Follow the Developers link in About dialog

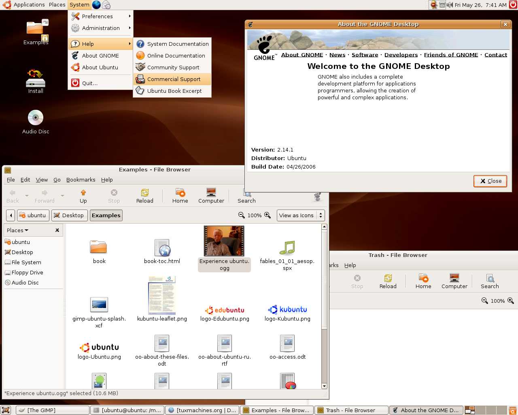click(x=401, y=55)
